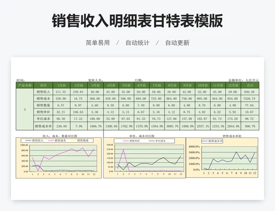The height and width of the screenshot is (211, 275).
Task: Select the 销售成本率 row label
Action: click(x=43, y=126)
